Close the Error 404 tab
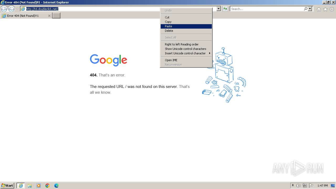Viewport: 336px width, 189px height. click(x=49, y=16)
